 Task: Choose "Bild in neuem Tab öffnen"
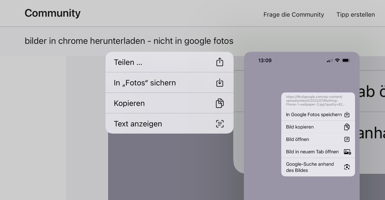click(x=312, y=152)
